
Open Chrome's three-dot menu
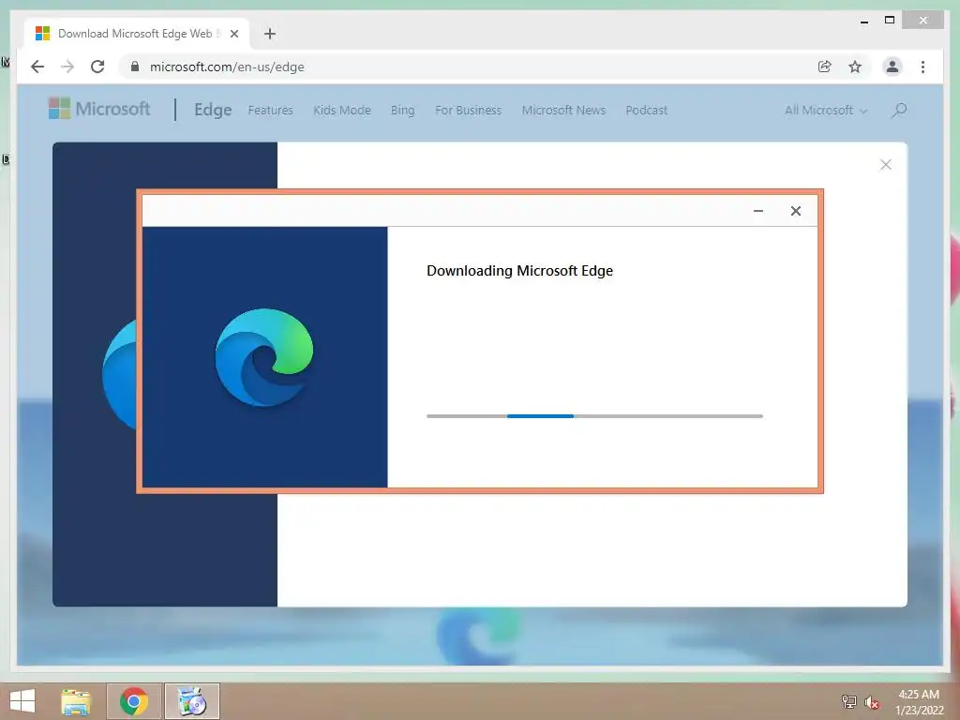point(922,67)
